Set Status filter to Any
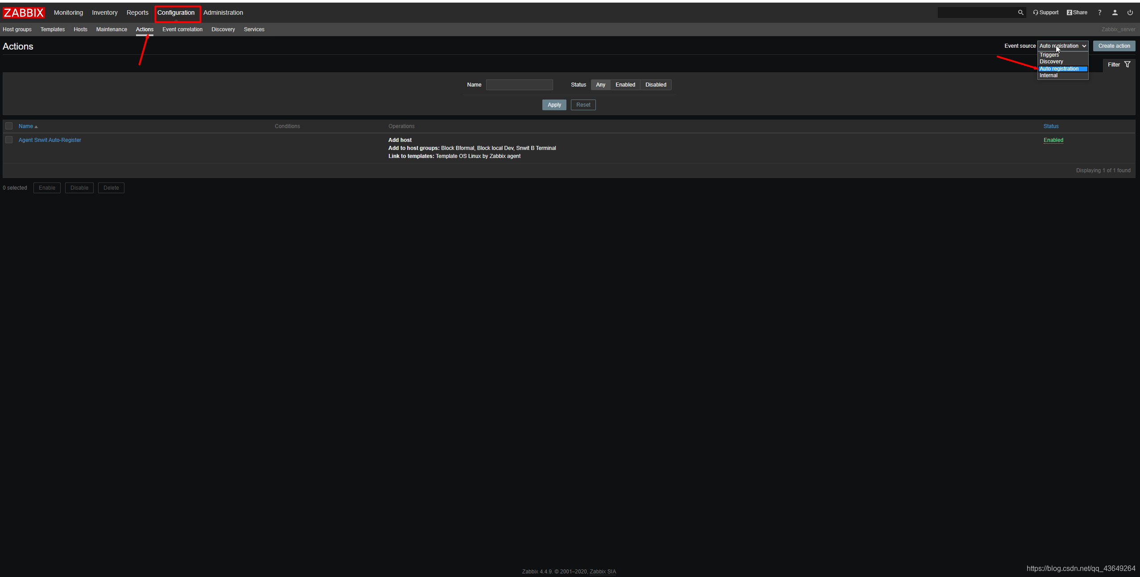The image size is (1140, 577). pyautogui.click(x=601, y=85)
